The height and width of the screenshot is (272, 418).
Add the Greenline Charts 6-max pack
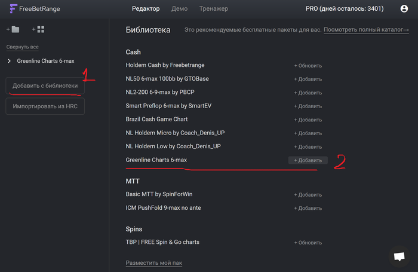click(308, 160)
